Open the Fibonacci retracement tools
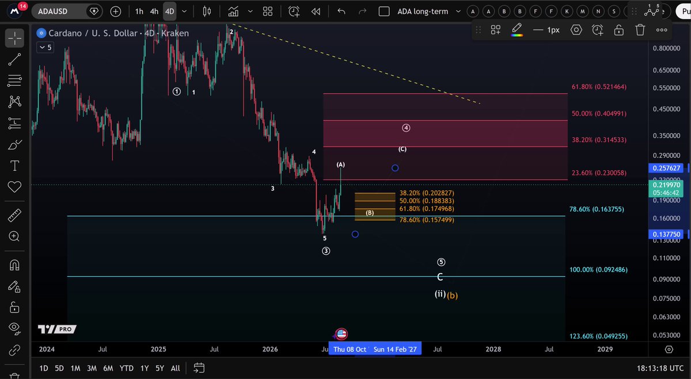The height and width of the screenshot is (379, 691). tap(14, 80)
